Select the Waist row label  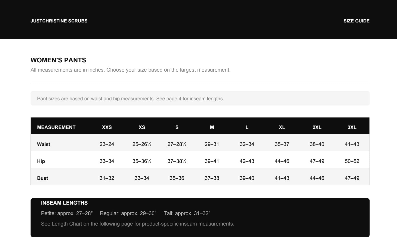tap(44, 144)
